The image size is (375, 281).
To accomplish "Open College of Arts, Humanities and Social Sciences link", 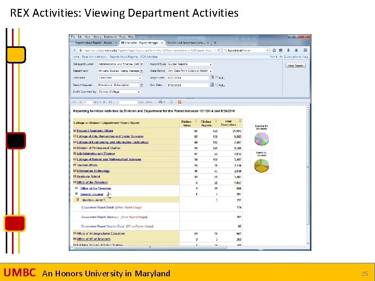I will coord(110,136).
